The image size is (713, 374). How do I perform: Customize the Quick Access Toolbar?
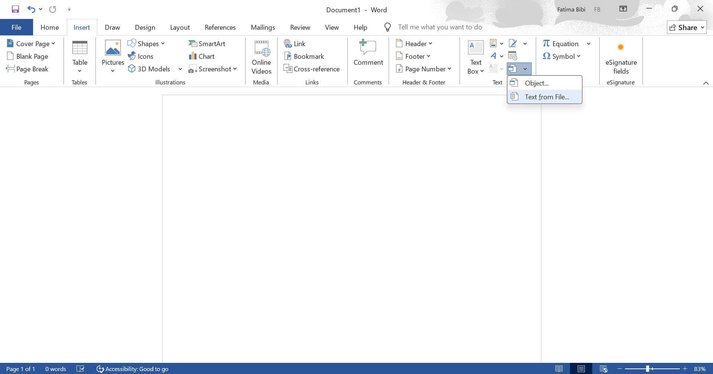pyautogui.click(x=69, y=9)
